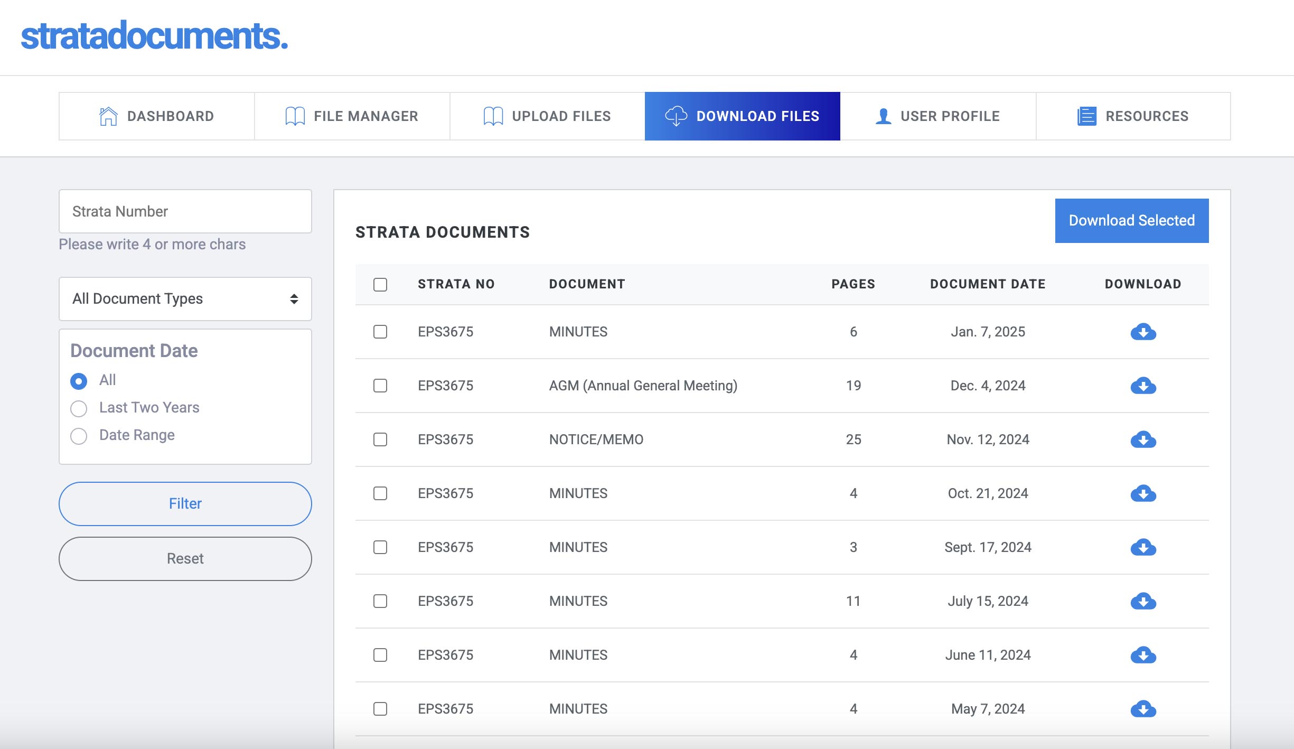Download Sept. 17, 2024 minutes with cloud icon

(x=1143, y=547)
